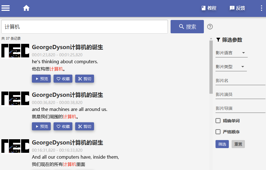
Task: Reset filters with the 重置 button
Action: point(238,144)
